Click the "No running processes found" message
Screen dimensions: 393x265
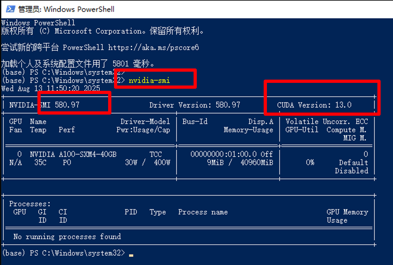pyautogui.click(x=67, y=237)
